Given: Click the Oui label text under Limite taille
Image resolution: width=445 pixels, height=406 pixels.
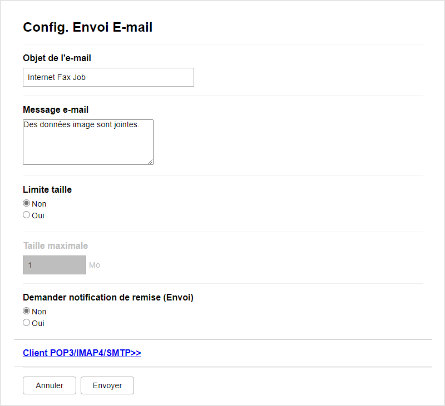Looking at the screenshot, I should coord(38,215).
